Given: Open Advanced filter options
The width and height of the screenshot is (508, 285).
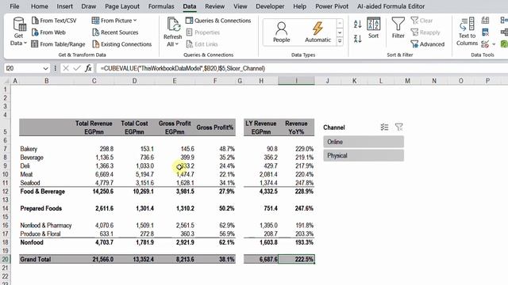Looking at the screenshot, I should click(x=427, y=44).
